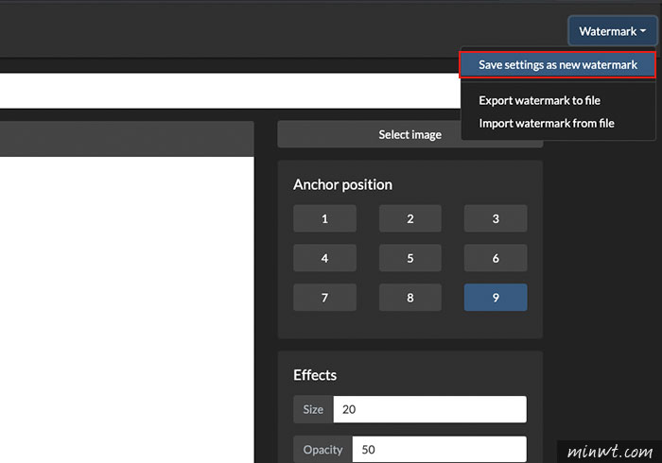The width and height of the screenshot is (662, 463).
Task: Choose the highlighted anchor position 9
Action: (496, 298)
